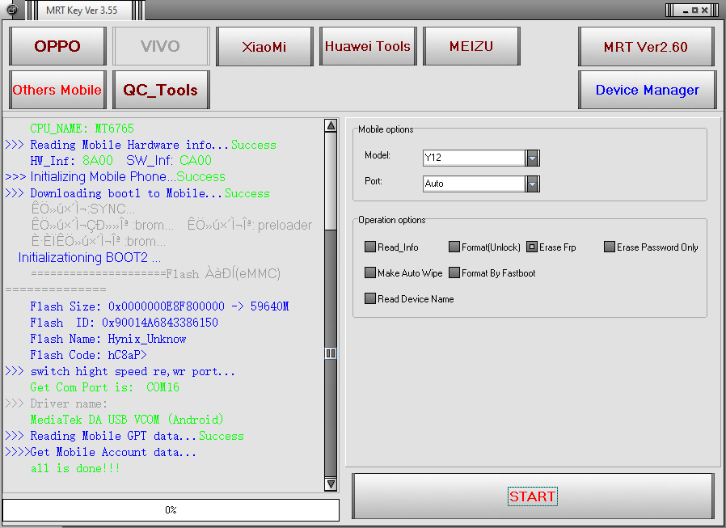Click 'Initializing Mobile Phone...Success' log line
This screenshot has width=726, height=528.
pos(116,177)
